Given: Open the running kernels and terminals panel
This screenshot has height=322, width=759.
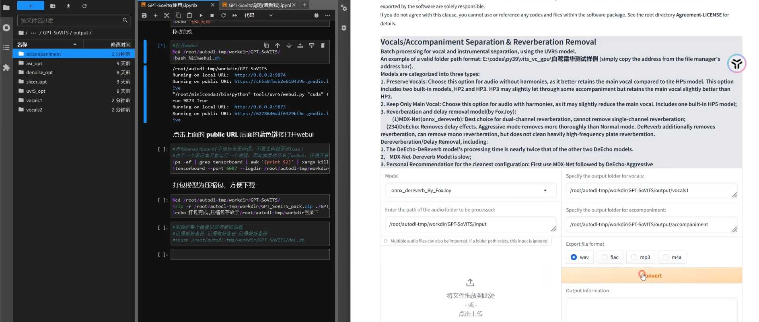Looking at the screenshot, I should (x=6, y=28).
